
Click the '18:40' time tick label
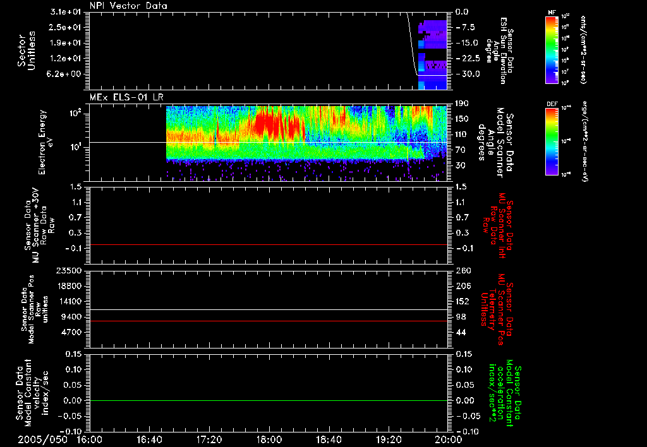329,439
